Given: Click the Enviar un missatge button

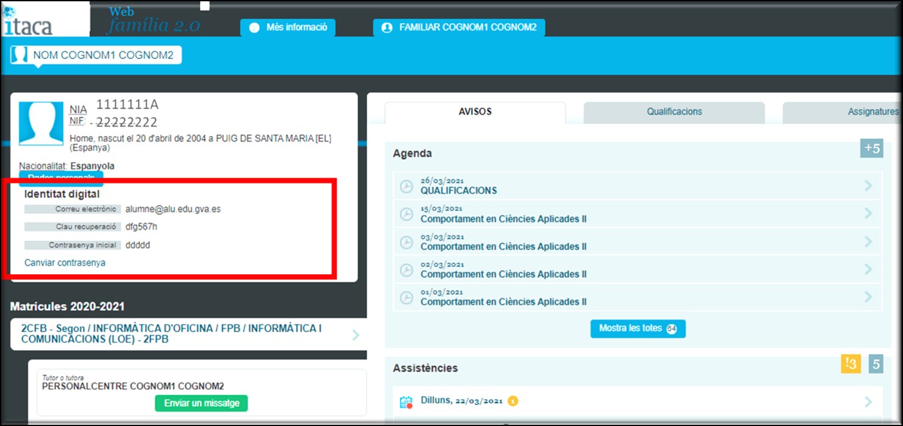Looking at the screenshot, I should pyautogui.click(x=201, y=403).
